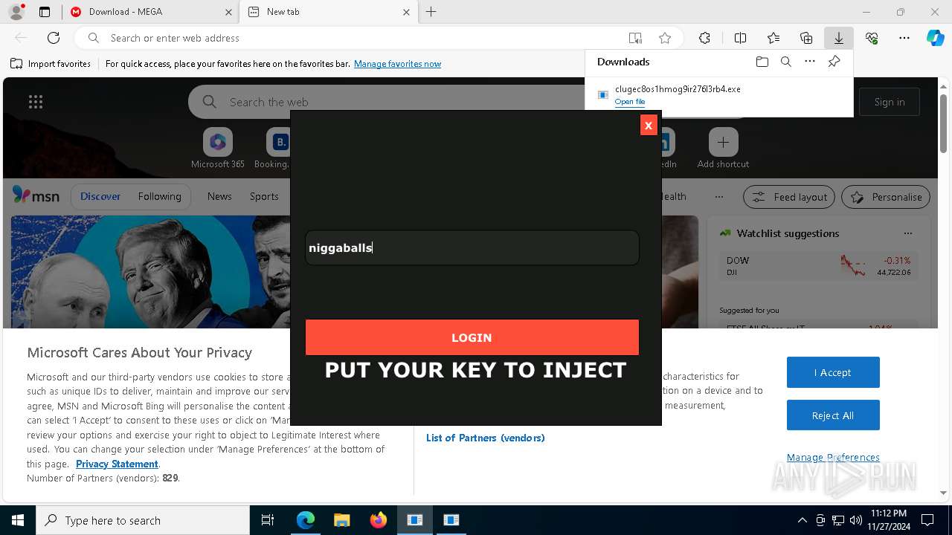Click the LOGIN button in injector dialog

(x=472, y=337)
